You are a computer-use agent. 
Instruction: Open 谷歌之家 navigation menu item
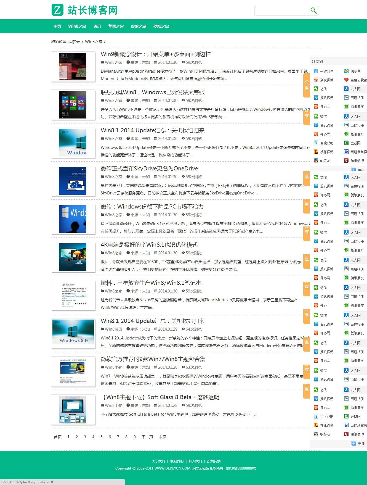(139, 26)
